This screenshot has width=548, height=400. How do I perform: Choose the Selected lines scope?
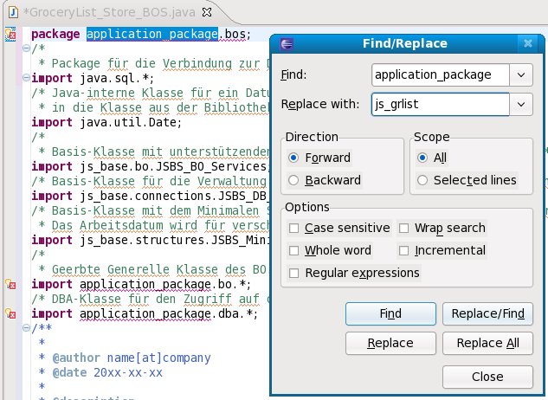pos(423,180)
